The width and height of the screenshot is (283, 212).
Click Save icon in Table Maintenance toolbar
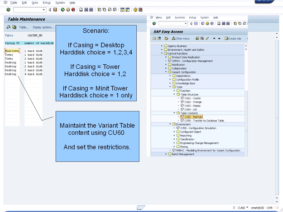[x=55, y=10]
